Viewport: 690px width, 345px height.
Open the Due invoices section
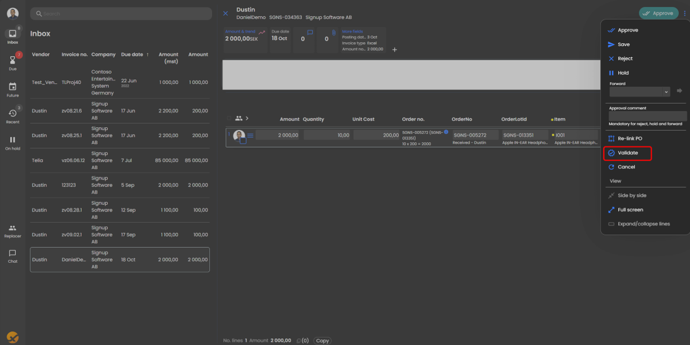12,62
